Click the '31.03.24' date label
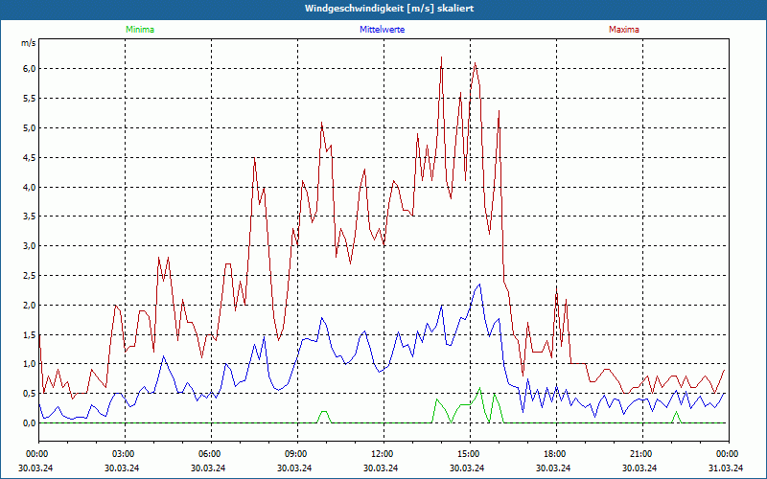Screen dimensions: 767x479 pos(727,468)
